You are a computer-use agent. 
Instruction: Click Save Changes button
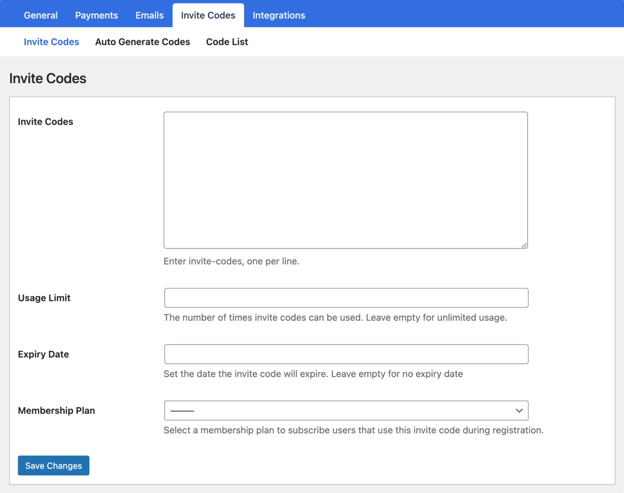coord(54,466)
